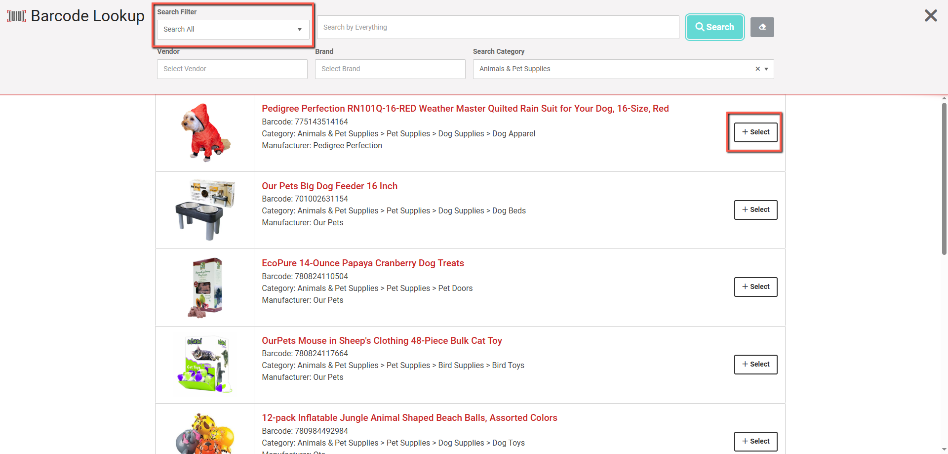This screenshot has height=454, width=948.
Task: Click the Dog Beds category line
Action: (394, 211)
